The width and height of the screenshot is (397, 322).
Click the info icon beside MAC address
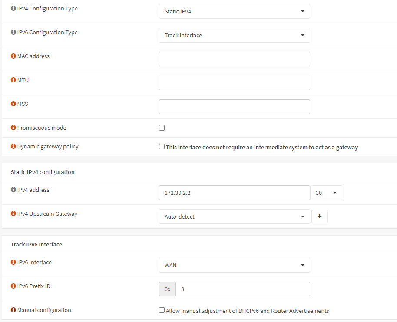(13, 56)
